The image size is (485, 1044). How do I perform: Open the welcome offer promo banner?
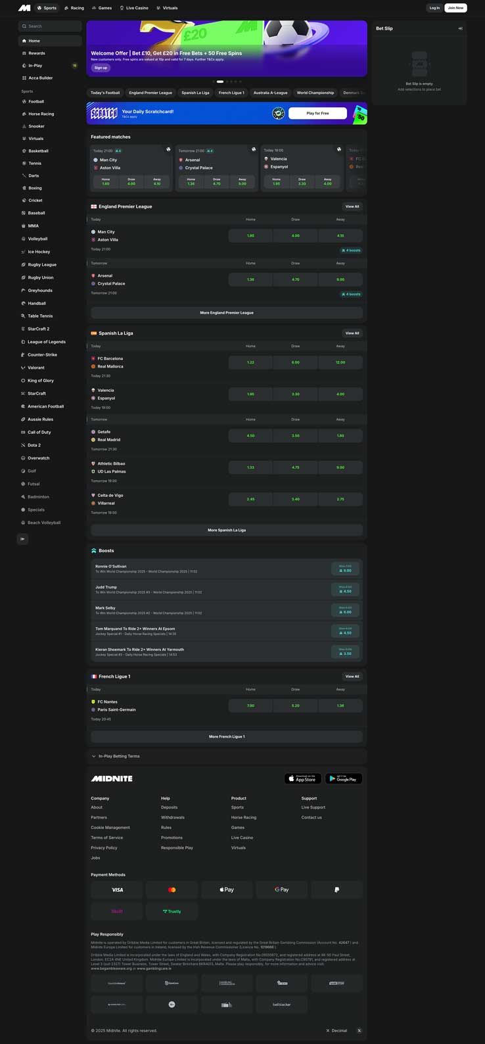[x=227, y=49]
